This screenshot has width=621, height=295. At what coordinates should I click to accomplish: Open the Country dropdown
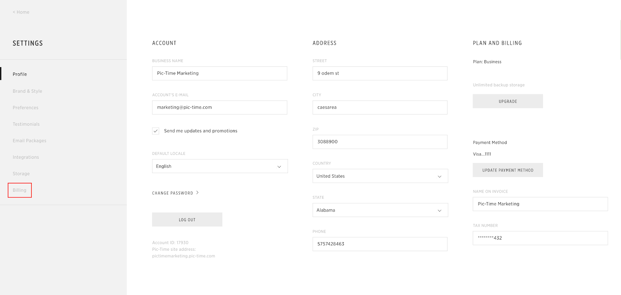point(380,176)
